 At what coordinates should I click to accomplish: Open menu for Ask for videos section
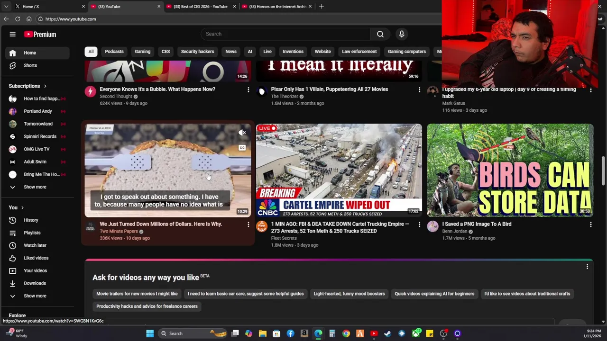click(587, 267)
